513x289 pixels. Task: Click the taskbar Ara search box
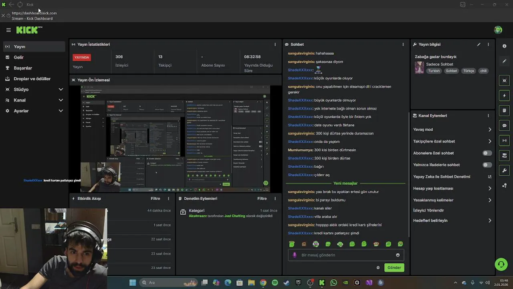click(x=168, y=283)
